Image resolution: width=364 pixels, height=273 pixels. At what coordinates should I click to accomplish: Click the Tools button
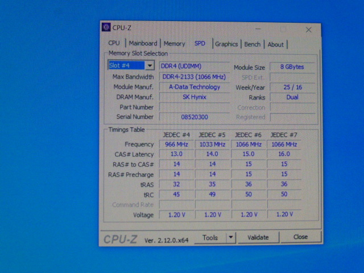210,238
